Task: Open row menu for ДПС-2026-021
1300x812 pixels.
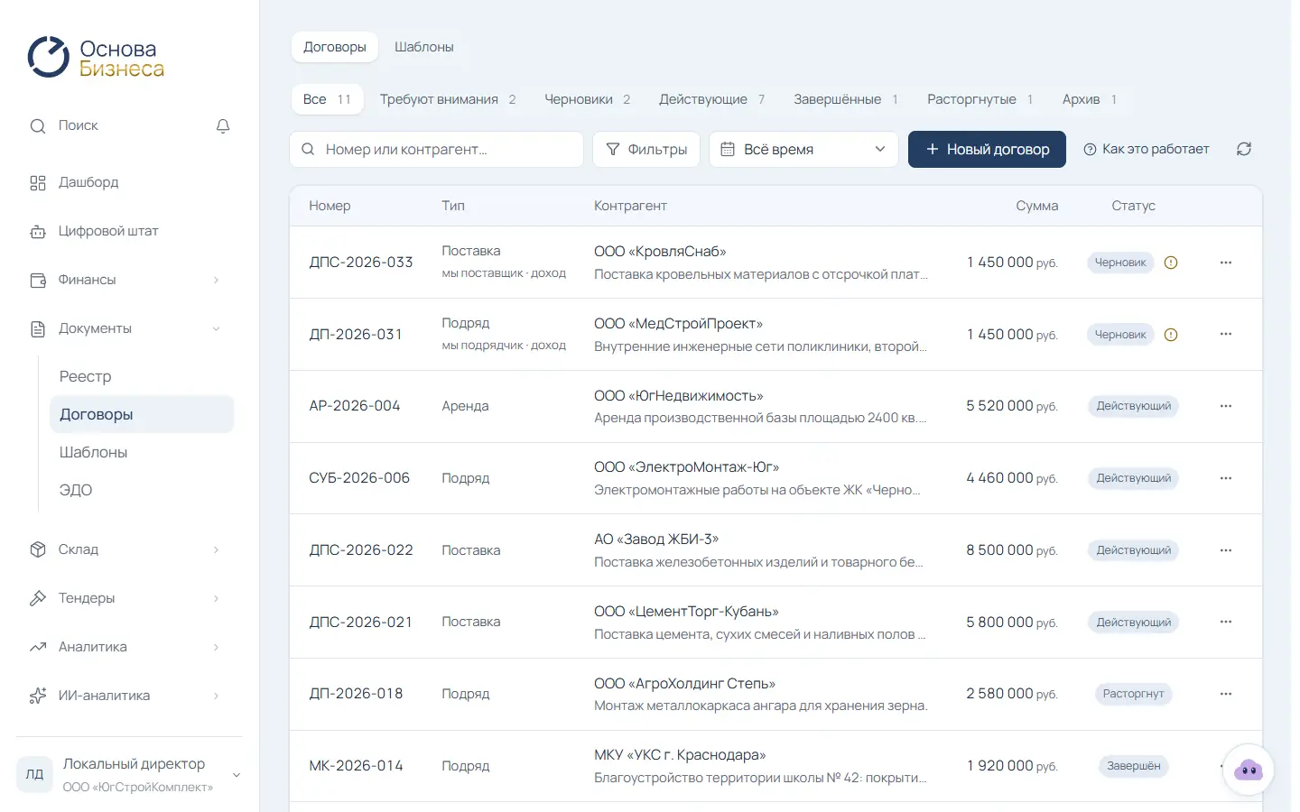Action: click(1226, 622)
